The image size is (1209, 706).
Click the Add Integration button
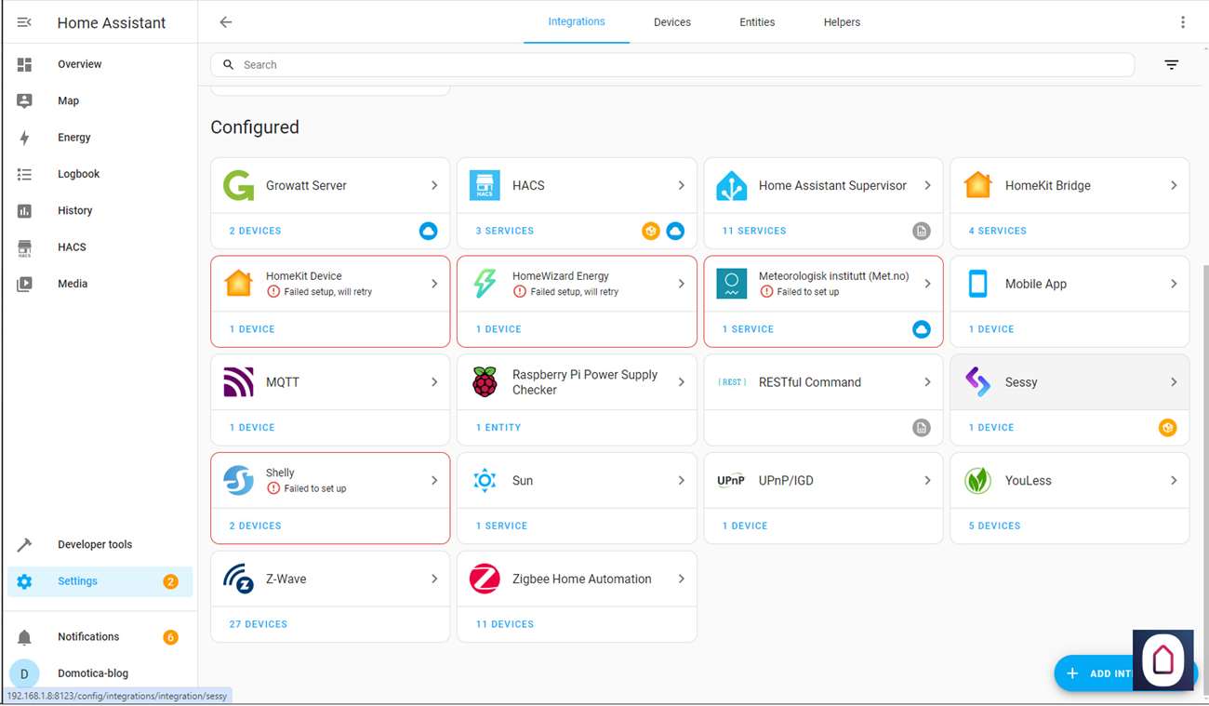pyautogui.click(x=1097, y=673)
